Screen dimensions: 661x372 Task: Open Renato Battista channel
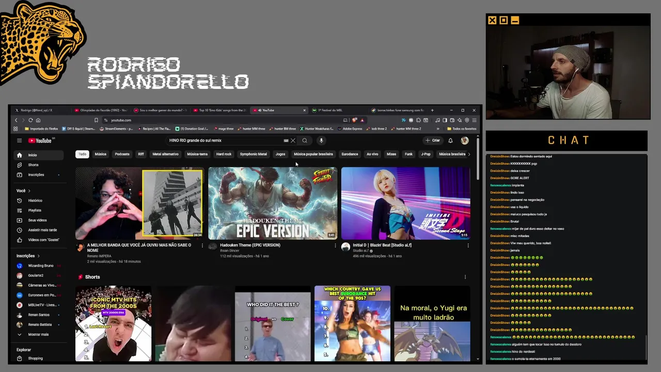[38, 324]
